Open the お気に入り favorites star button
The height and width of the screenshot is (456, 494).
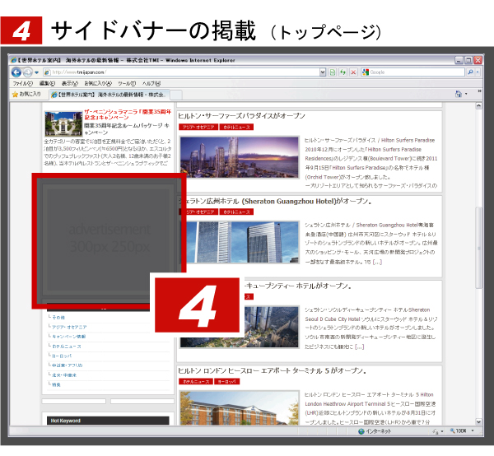point(26,94)
